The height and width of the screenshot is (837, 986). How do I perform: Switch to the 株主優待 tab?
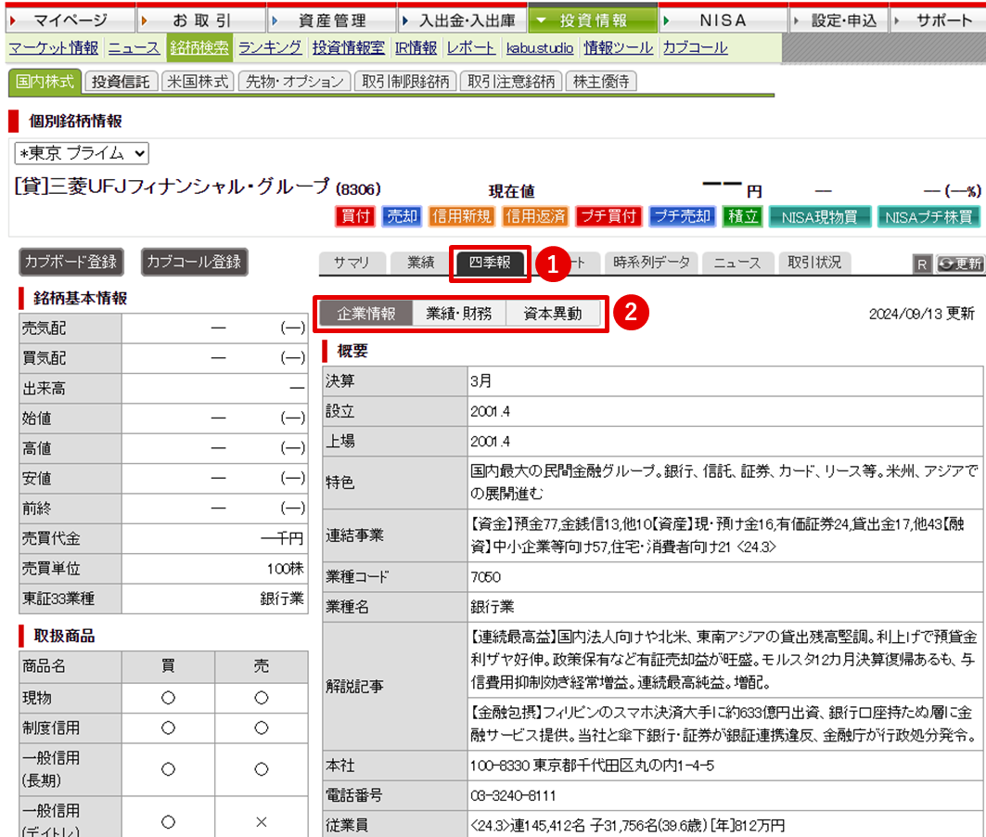click(601, 82)
